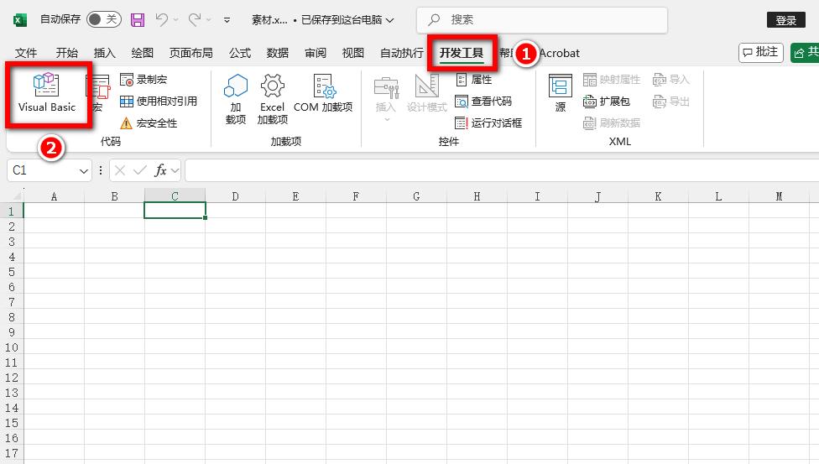Image resolution: width=819 pixels, height=464 pixels.
Task: Open the Redo history dropdown arrow
Action: 209,20
